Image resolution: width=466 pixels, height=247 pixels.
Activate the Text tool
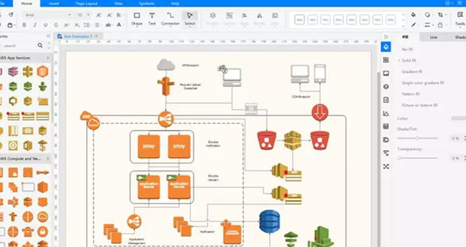point(152,18)
